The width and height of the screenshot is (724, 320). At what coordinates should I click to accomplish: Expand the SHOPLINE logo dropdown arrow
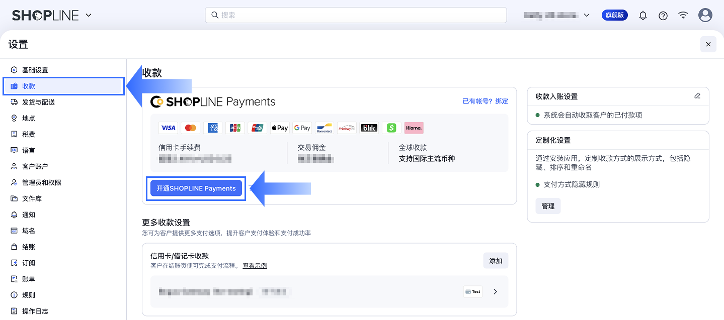(x=89, y=15)
